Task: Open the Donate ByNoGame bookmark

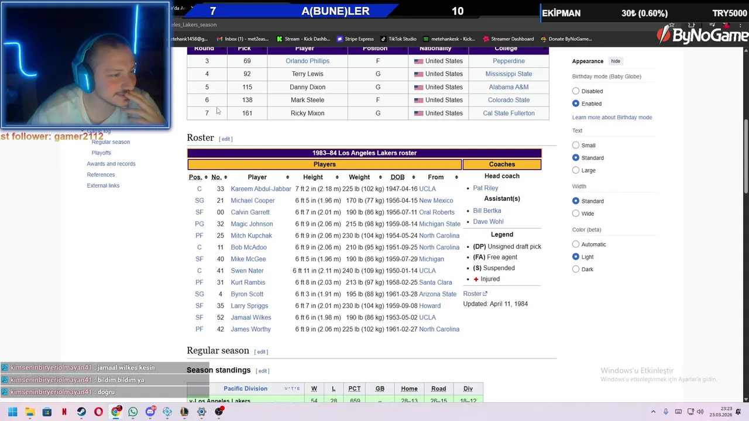Action: point(566,39)
